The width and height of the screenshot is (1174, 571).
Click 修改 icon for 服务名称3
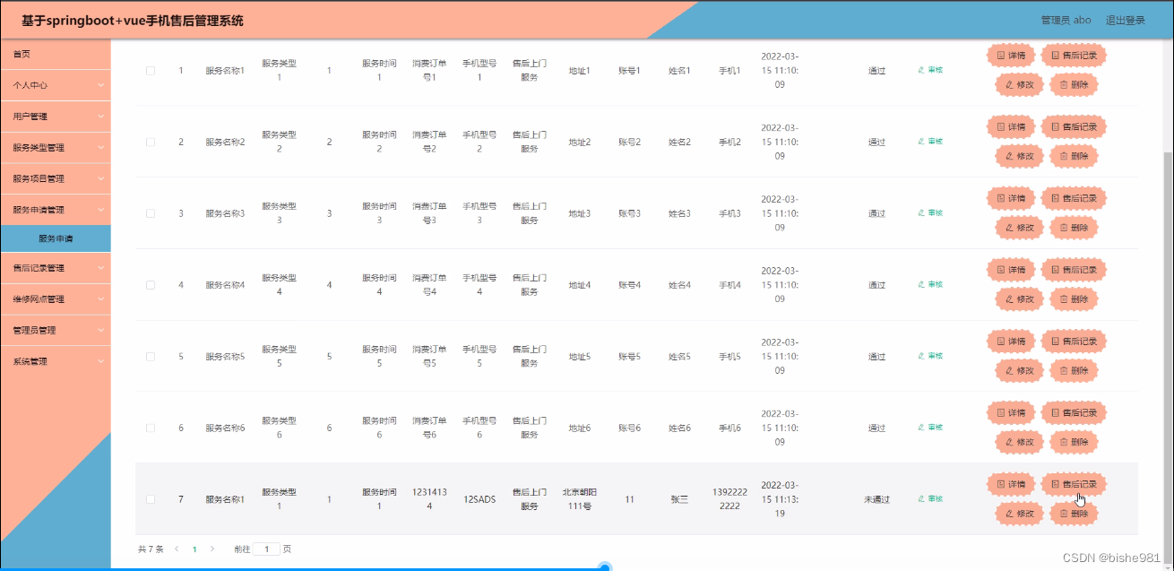[x=1019, y=228]
